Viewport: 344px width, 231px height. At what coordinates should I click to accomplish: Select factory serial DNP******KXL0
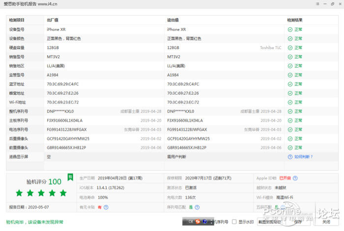click(x=60, y=111)
